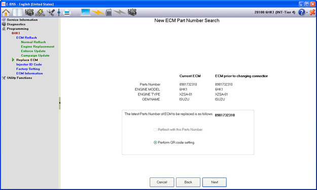Open the blue help question mark

tap(301, 12)
